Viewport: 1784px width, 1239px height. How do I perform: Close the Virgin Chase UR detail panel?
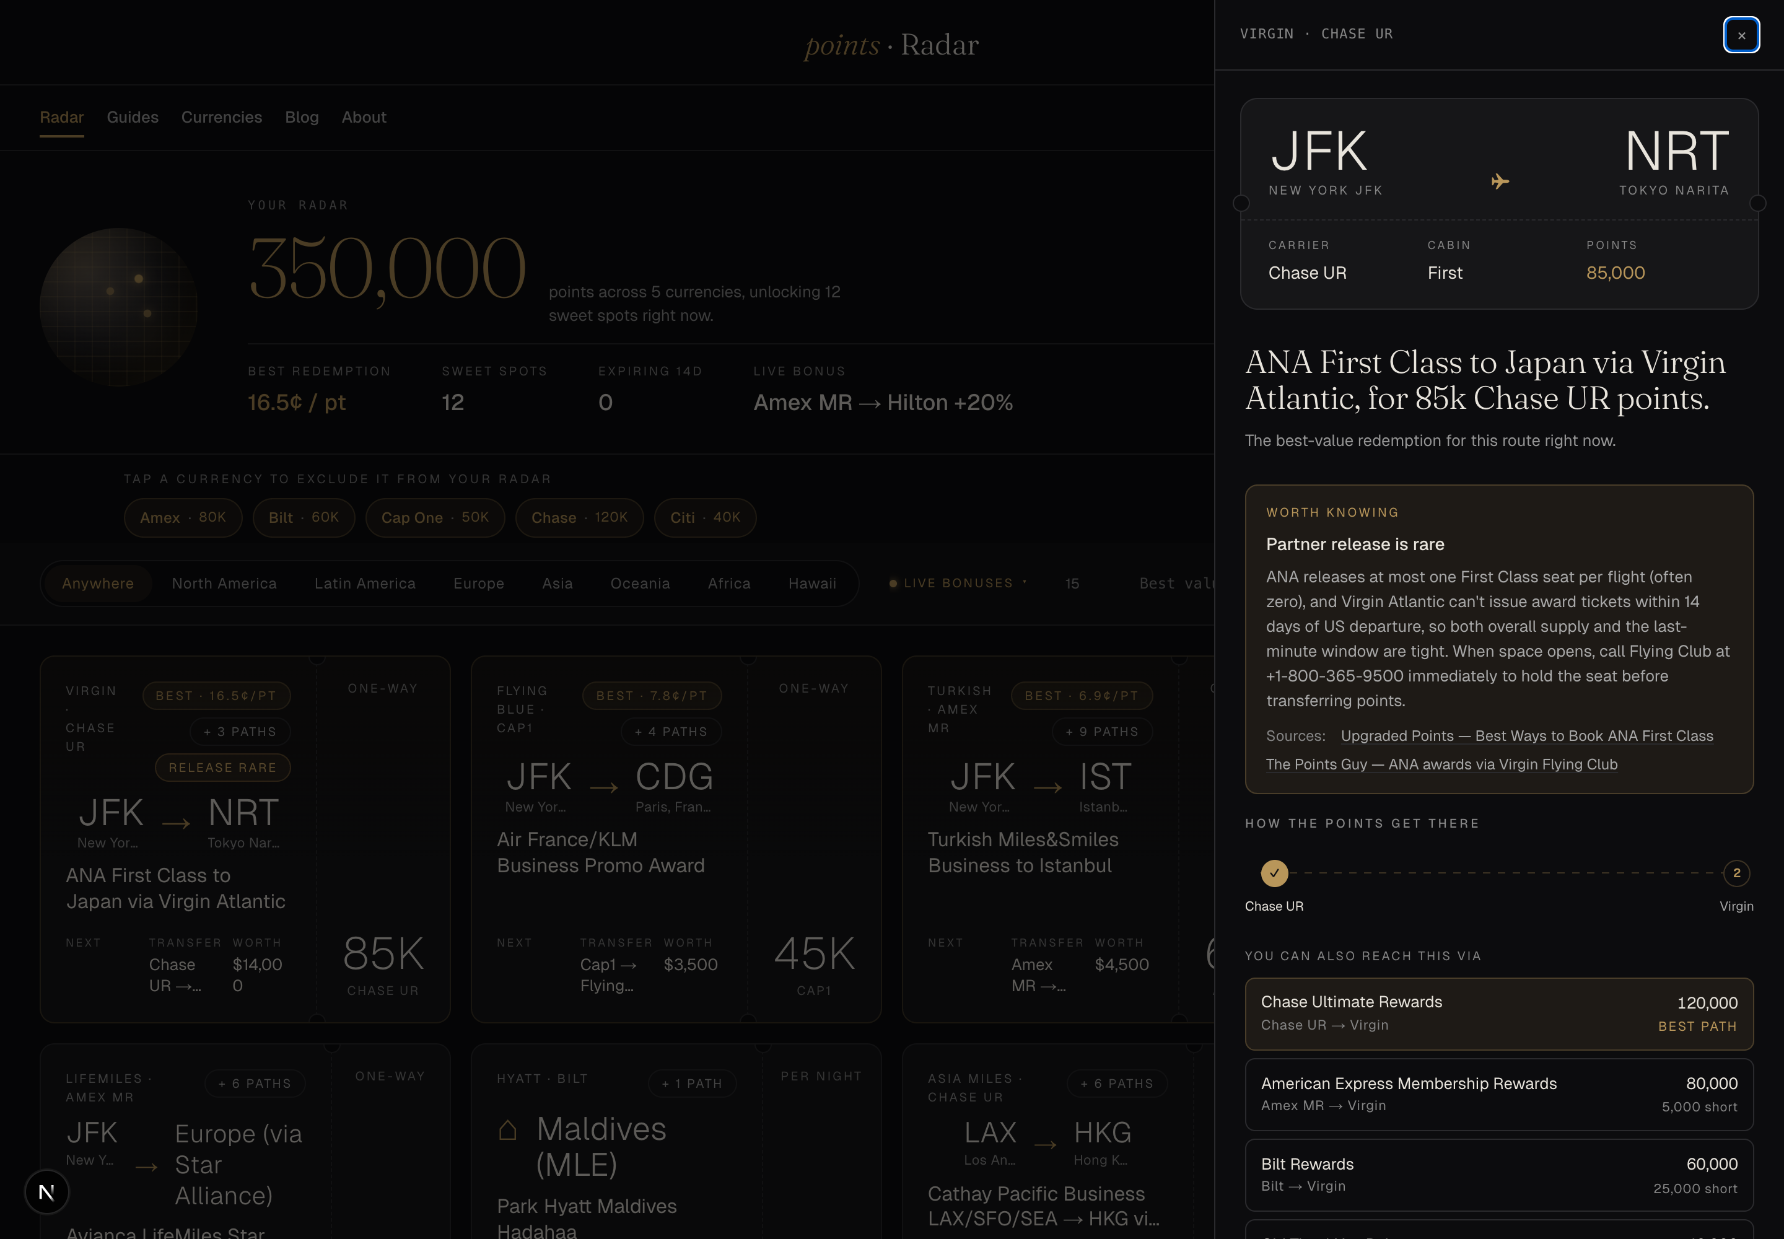1741,35
